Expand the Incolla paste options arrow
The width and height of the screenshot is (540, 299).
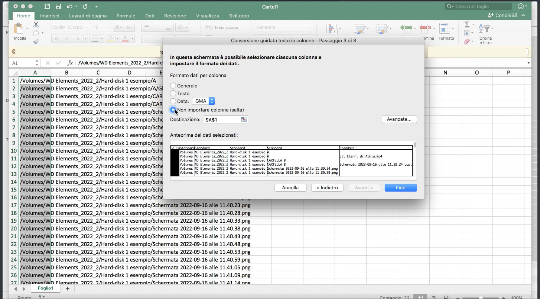click(27, 29)
